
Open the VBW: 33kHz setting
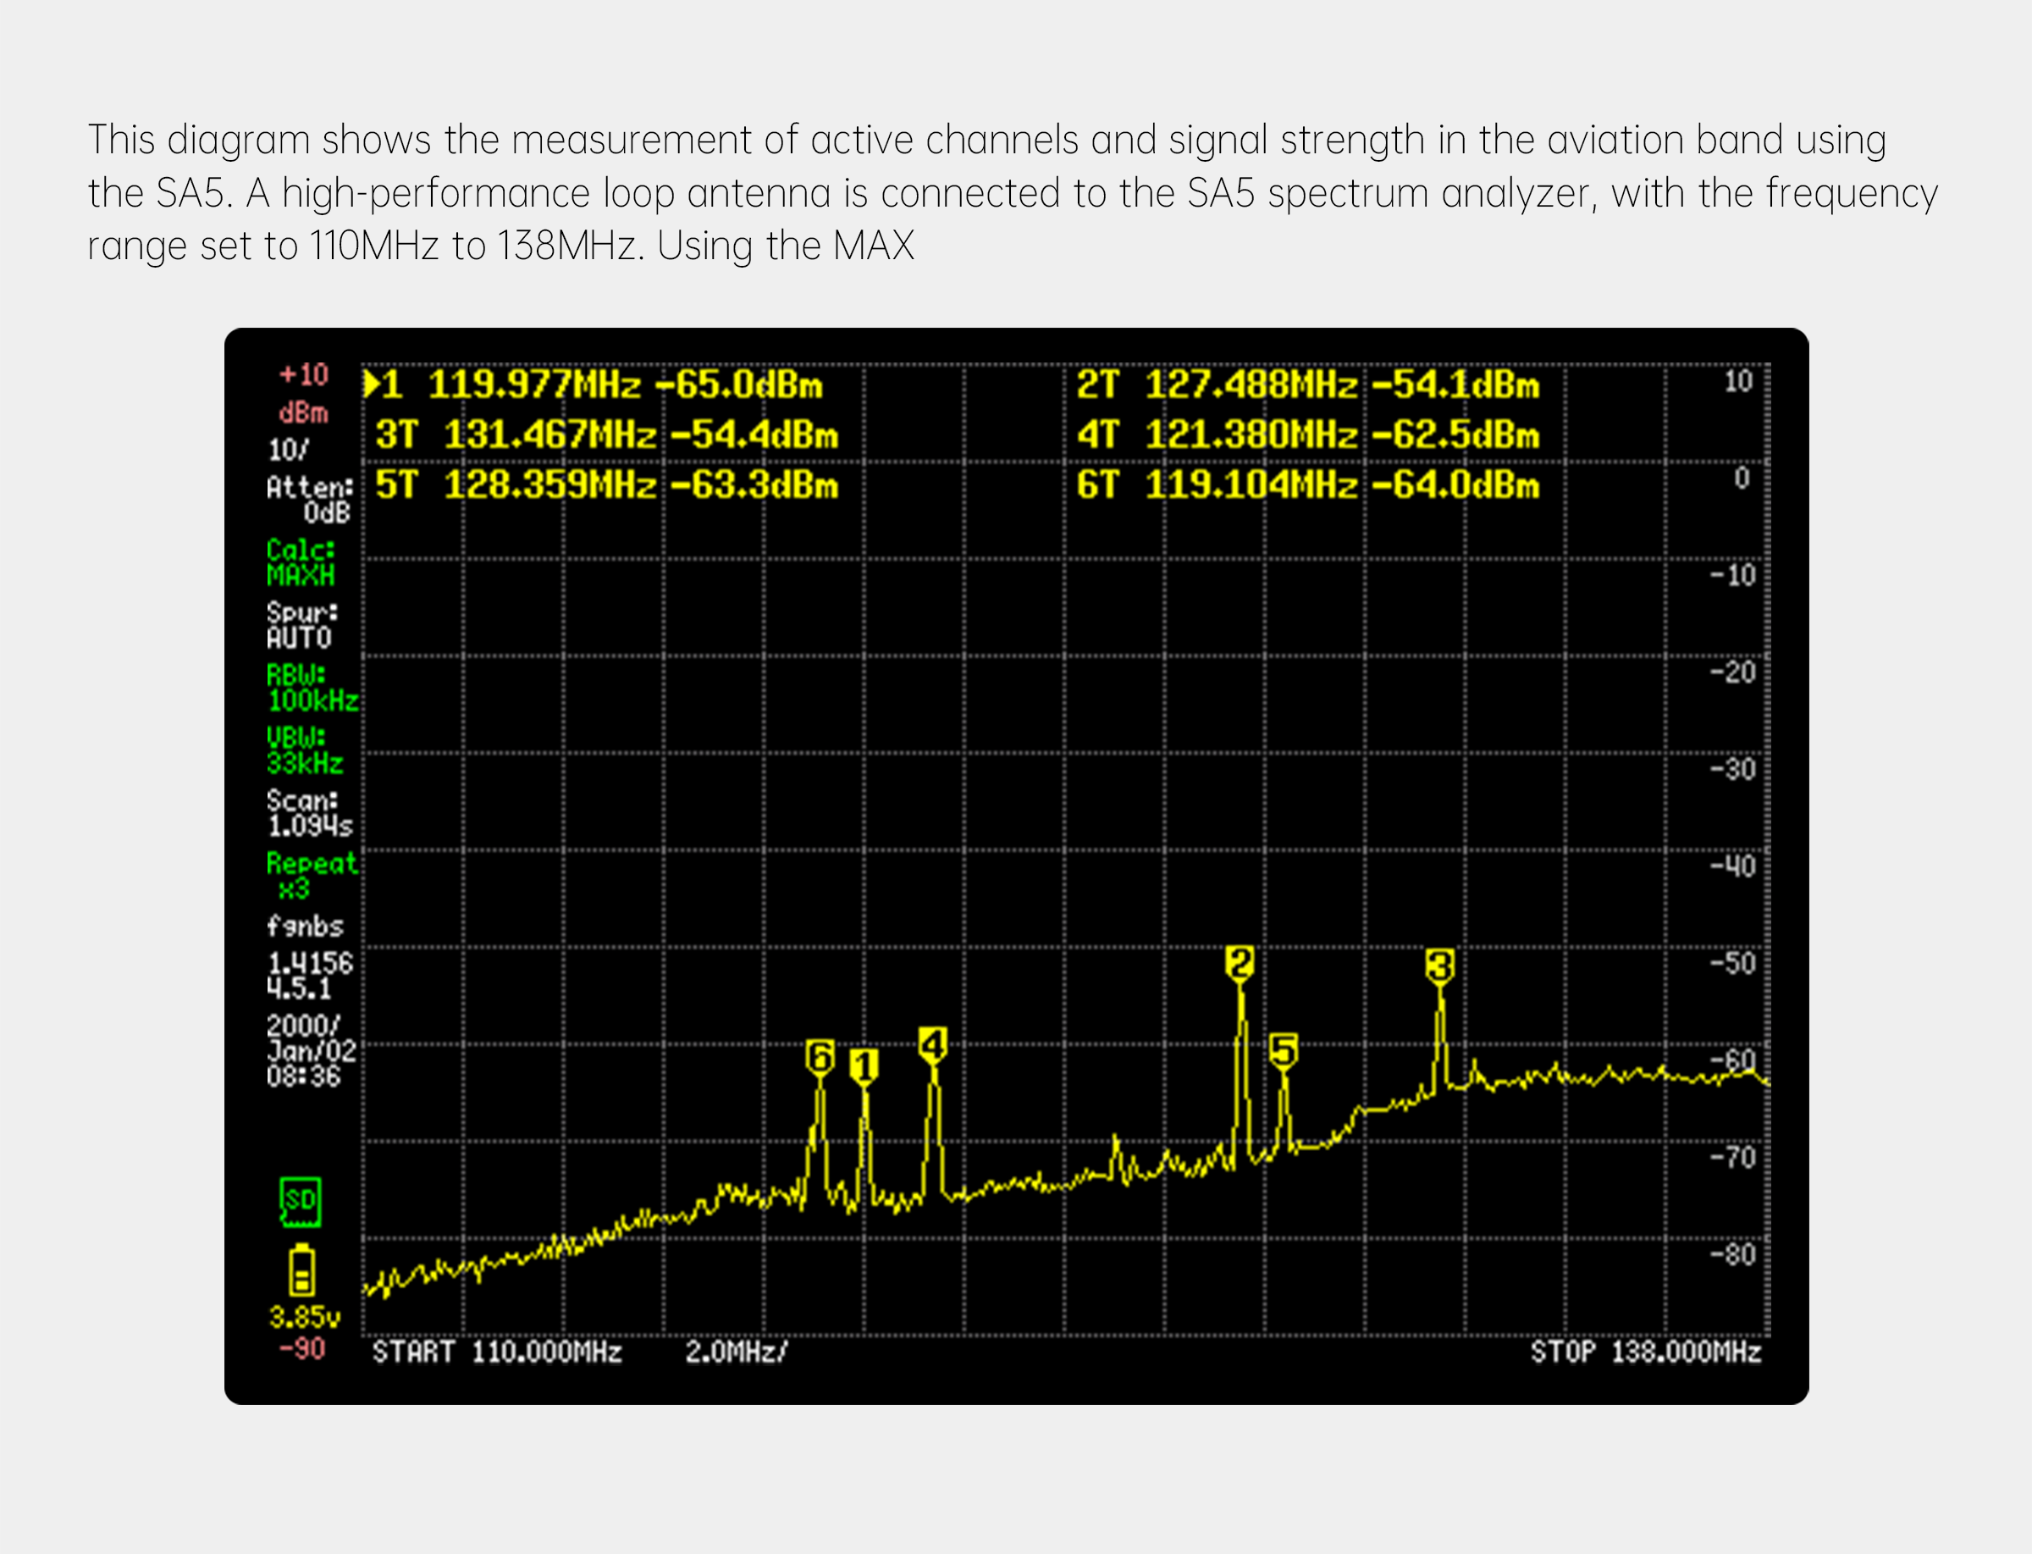click(304, 750)
